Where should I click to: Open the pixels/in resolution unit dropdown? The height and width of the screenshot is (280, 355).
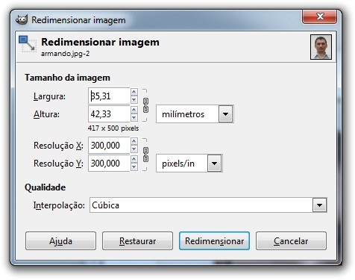tap(189, 164)
